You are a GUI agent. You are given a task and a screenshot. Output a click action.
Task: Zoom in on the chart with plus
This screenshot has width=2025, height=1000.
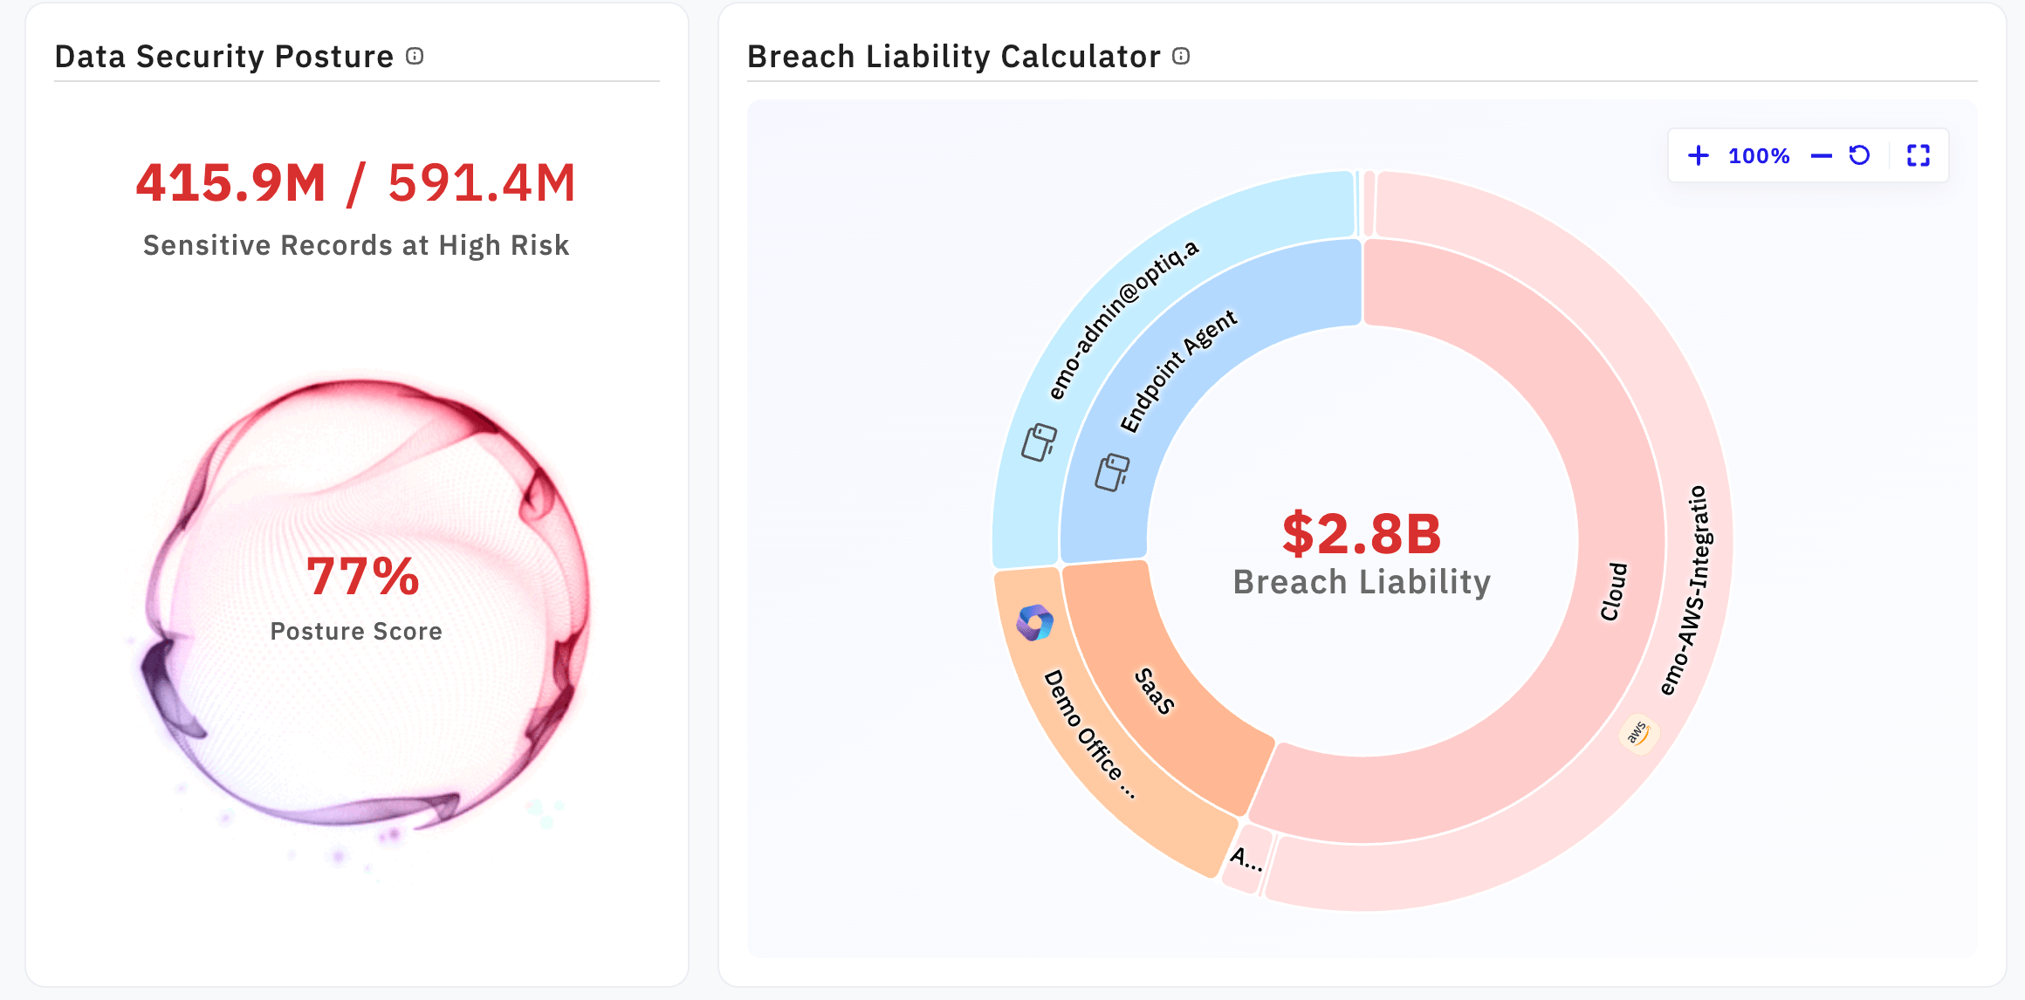tap(1699, 155)
